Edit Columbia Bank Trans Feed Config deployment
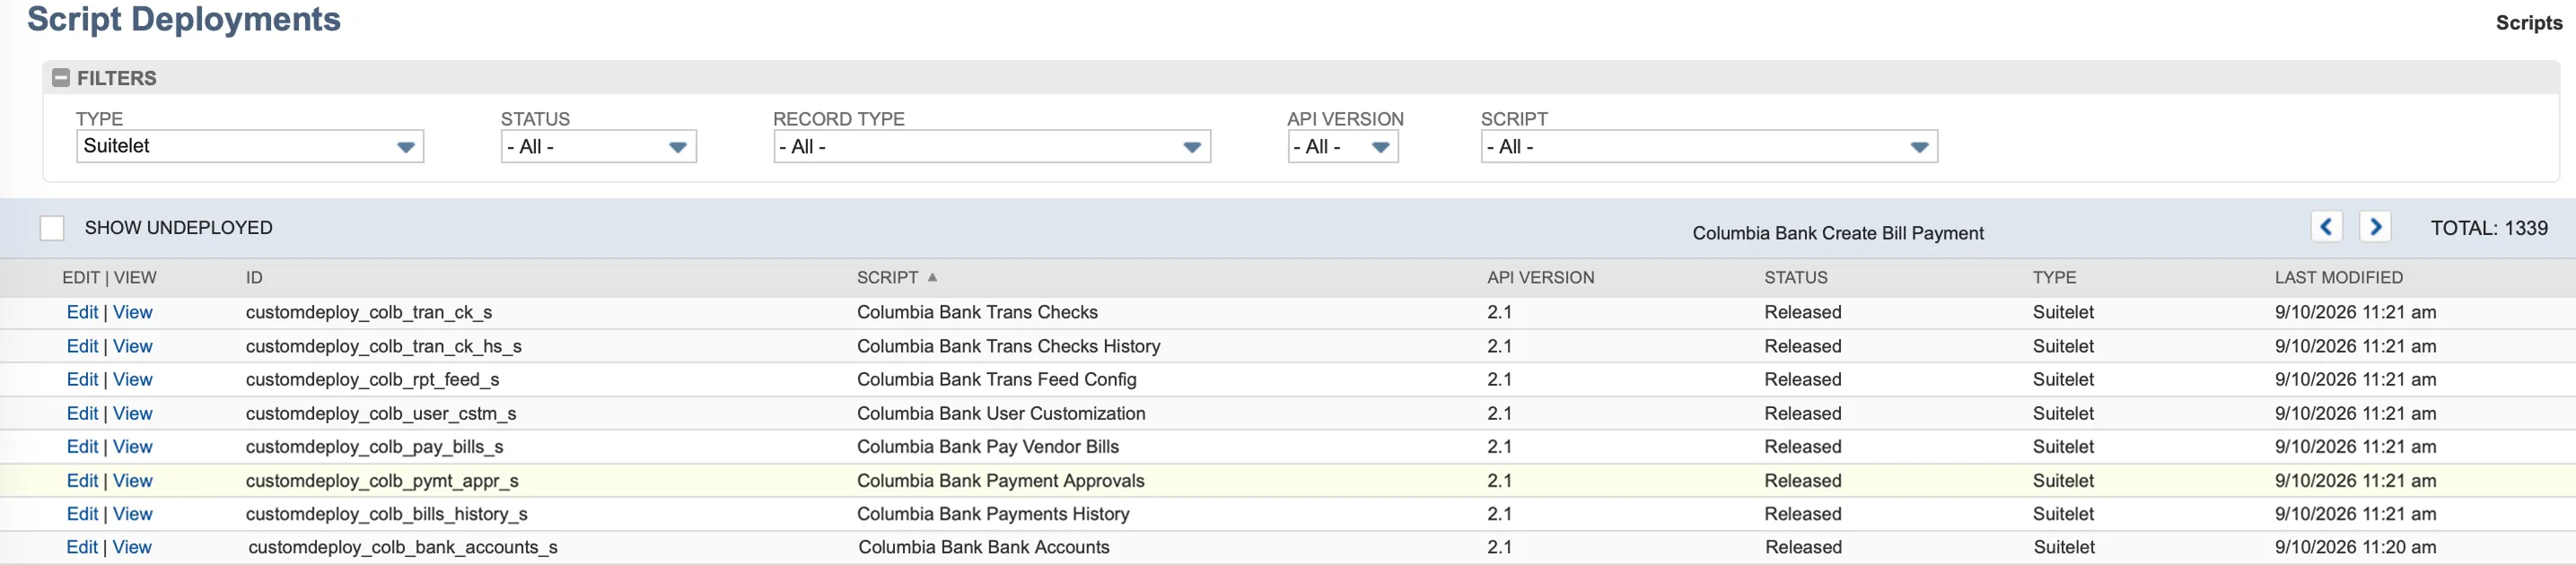The width and height of the screenshot is (2576, 565). pos(82,379)
